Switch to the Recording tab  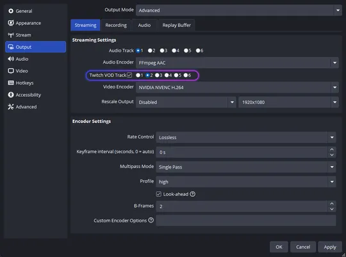(116, 25)
